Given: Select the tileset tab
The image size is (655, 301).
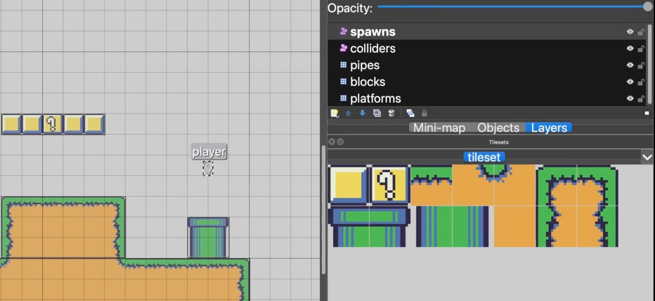Looking at the screenshot, I should 484,157.
